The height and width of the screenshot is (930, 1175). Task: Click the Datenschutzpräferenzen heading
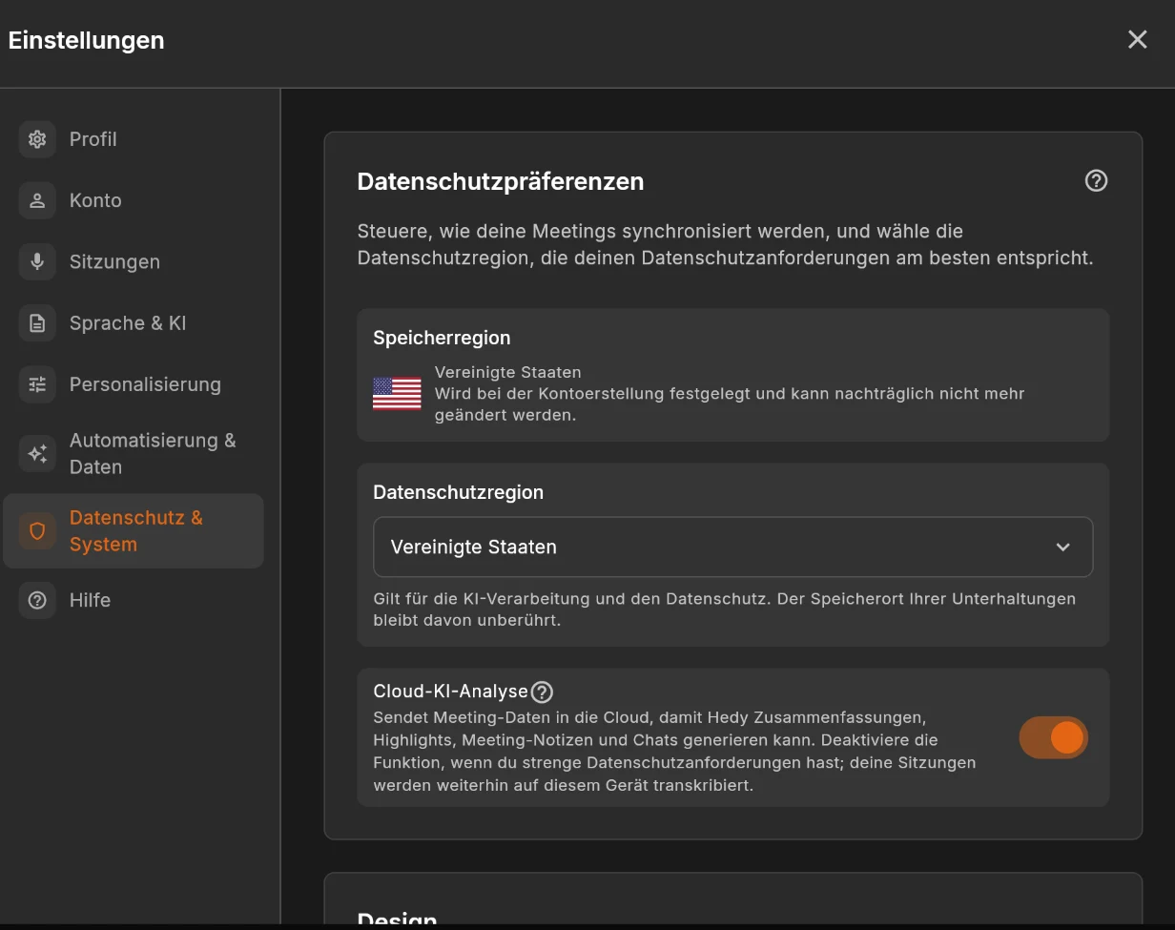(x=501, y=181)
